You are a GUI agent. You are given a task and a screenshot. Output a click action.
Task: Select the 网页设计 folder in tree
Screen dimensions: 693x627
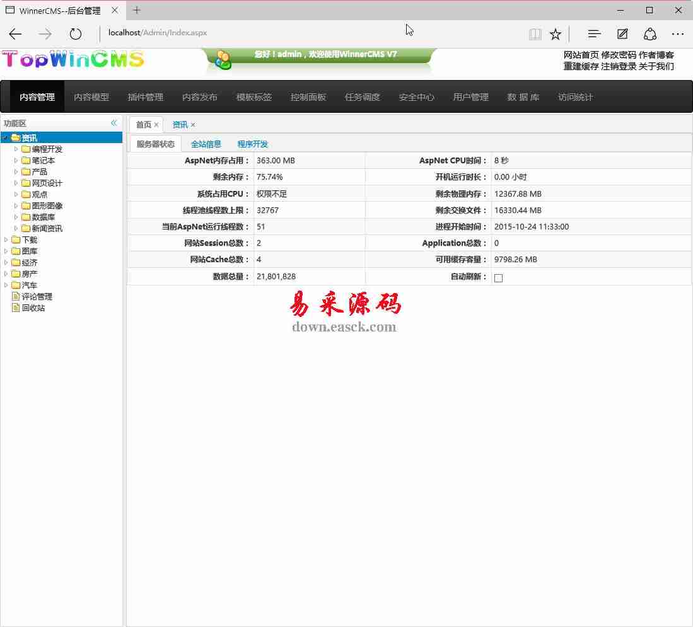(47, 183)
